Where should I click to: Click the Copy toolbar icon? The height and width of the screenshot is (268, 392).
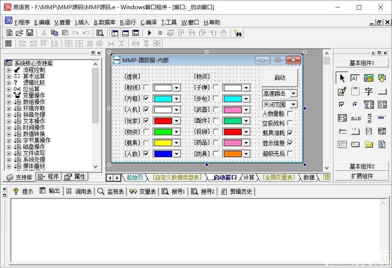(55, 33)
